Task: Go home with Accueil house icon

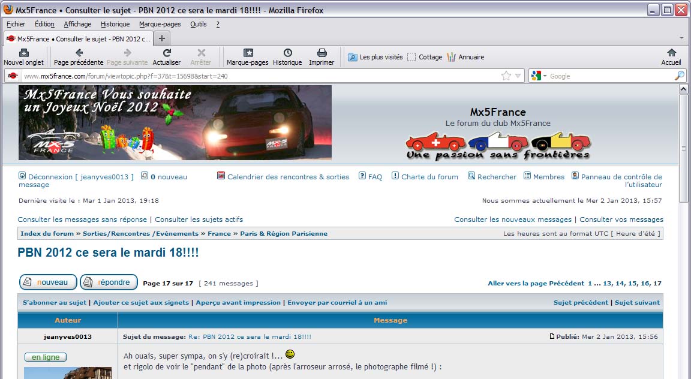Action: click(672, 53)
